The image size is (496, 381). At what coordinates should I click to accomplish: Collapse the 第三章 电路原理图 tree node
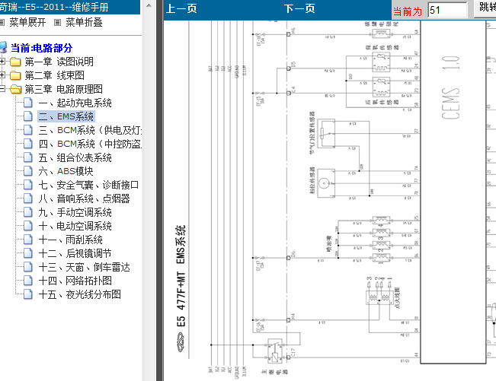tap(2, 89)
